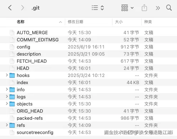Click the ORIG_HEAD file icon
The width and height of the screenshot is (177, 139).
[12, 111]
